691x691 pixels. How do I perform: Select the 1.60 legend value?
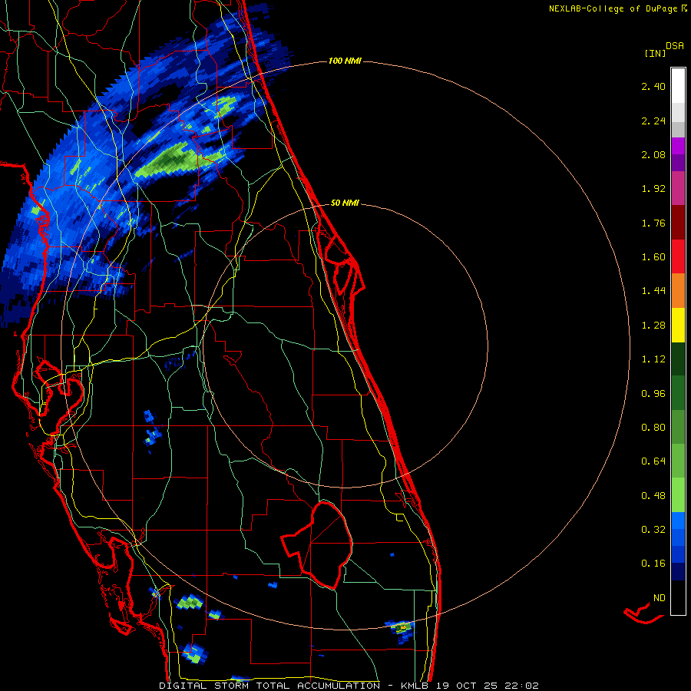[653, 257]
